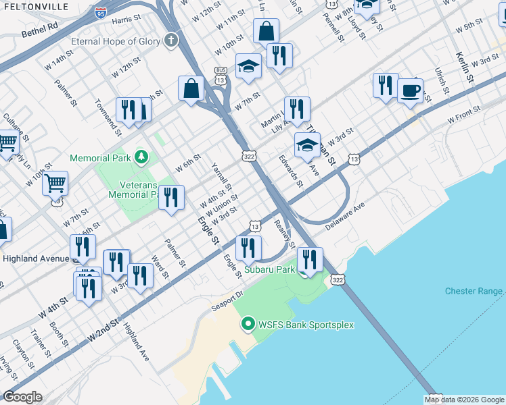Select the W 2nd St street label

click(x=103, y=330)
